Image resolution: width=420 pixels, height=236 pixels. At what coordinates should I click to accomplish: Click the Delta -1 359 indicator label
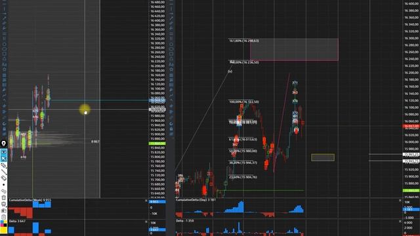(184, 221)
